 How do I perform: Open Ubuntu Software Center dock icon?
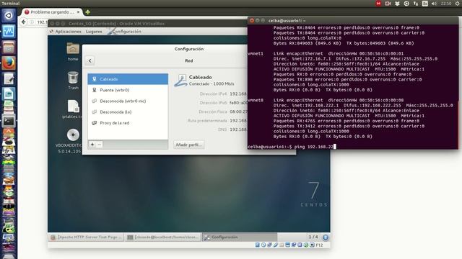click(x=8, y=132)
